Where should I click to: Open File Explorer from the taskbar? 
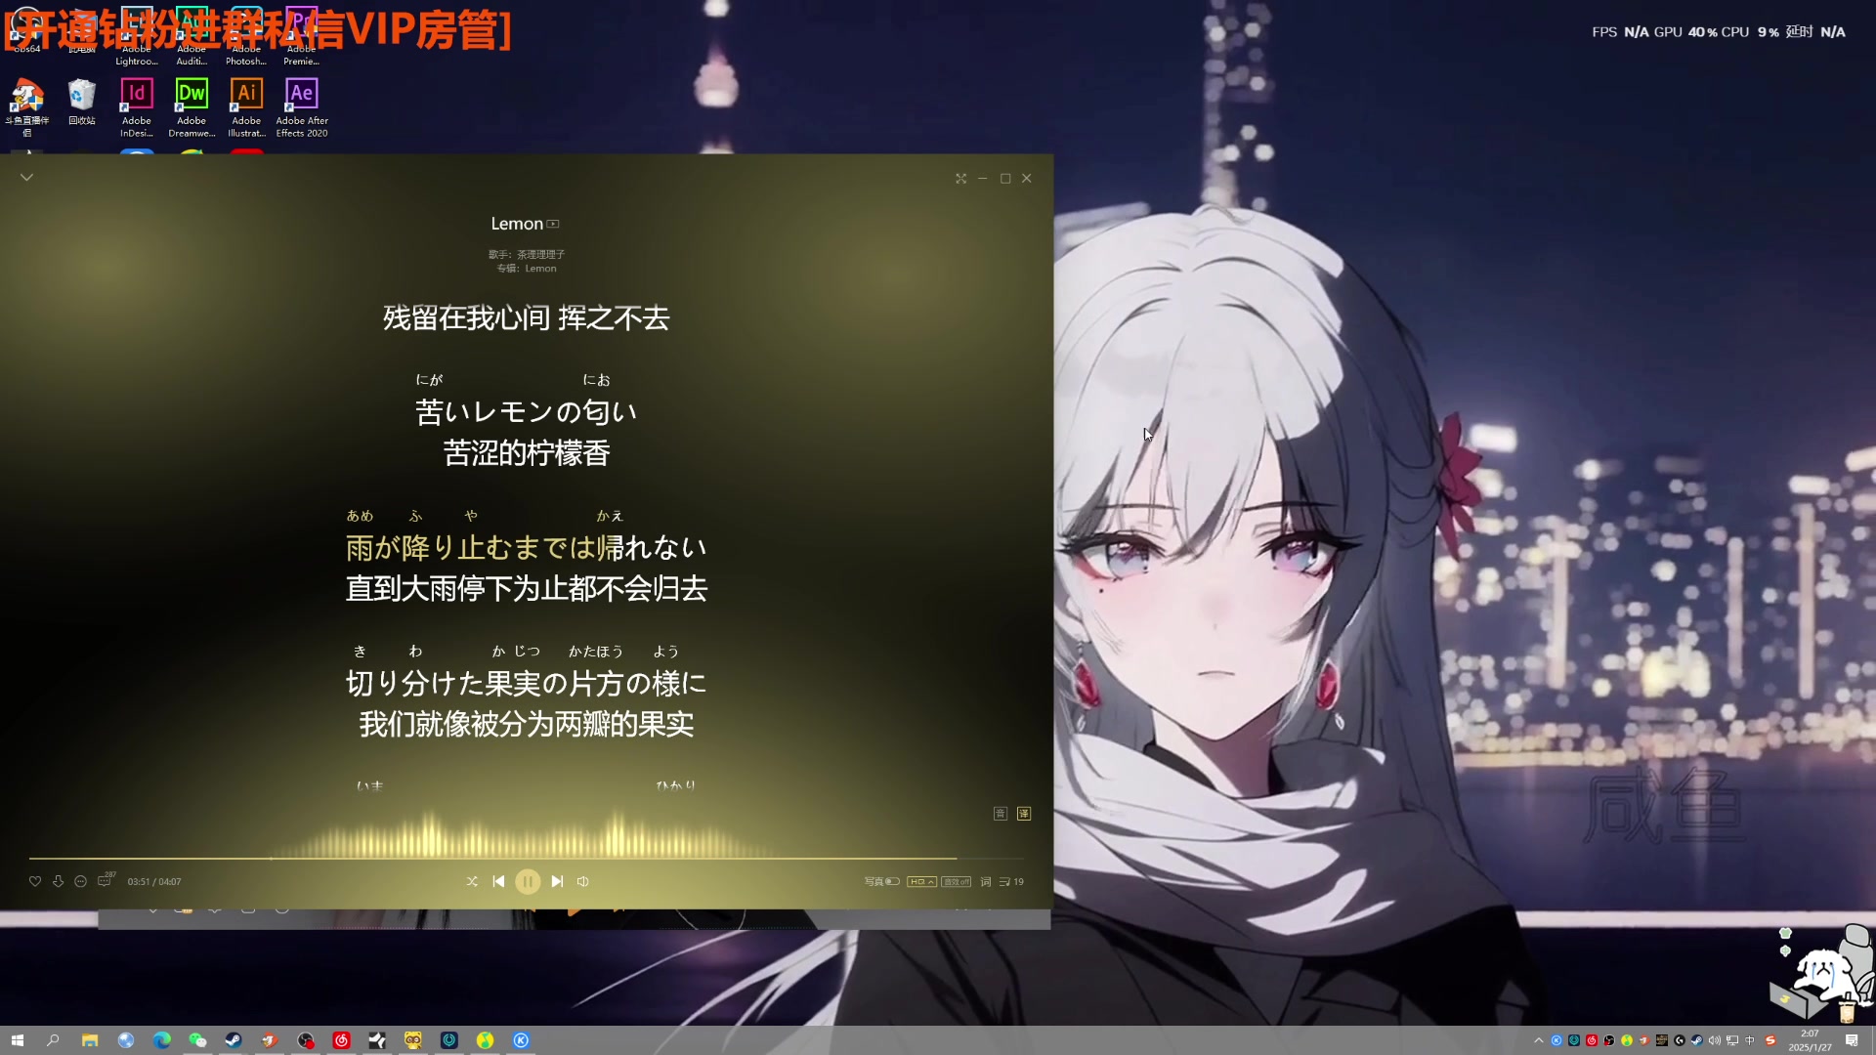point(90,1040)
